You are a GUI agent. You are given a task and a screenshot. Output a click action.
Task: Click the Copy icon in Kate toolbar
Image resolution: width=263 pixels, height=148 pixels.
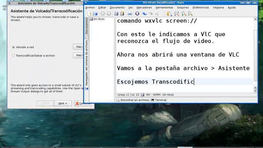(163, 14)
